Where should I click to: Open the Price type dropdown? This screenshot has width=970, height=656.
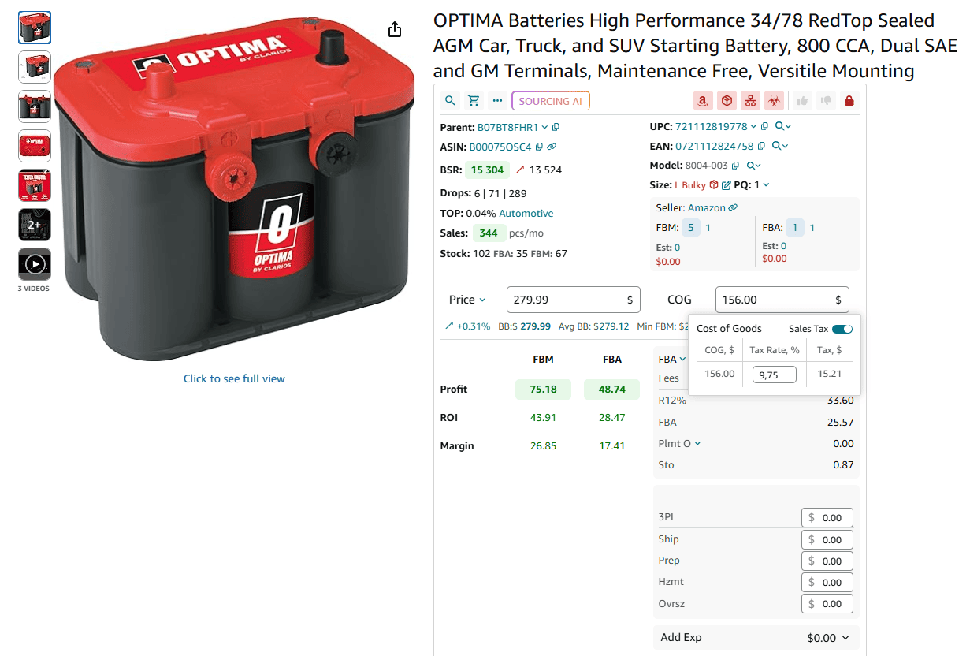pos(468,300)
